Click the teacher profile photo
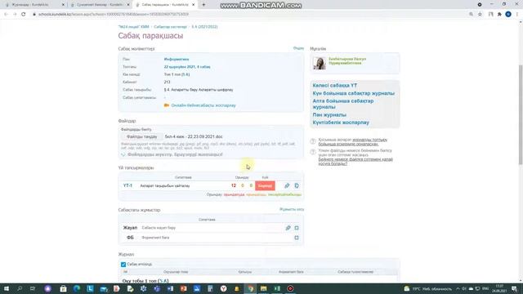 tap(320, 63)
